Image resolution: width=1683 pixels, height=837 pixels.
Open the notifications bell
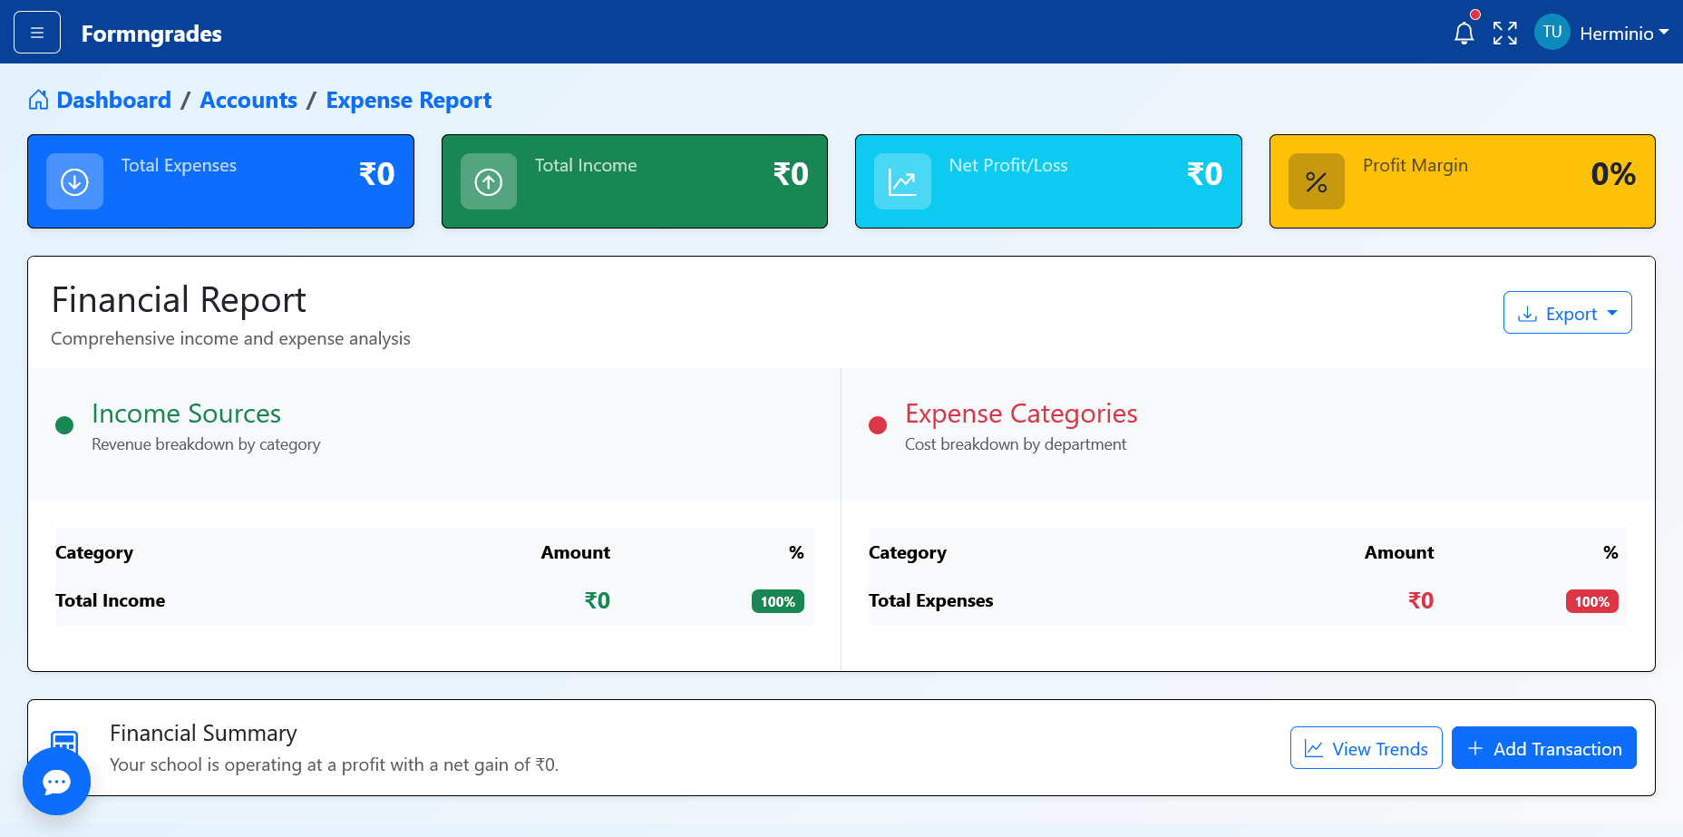pos(1464,34)
